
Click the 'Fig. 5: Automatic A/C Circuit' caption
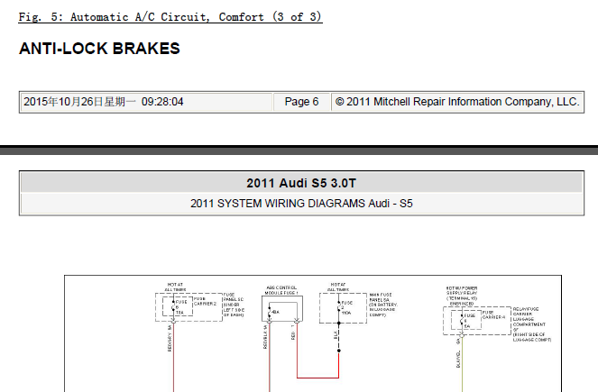170,17
